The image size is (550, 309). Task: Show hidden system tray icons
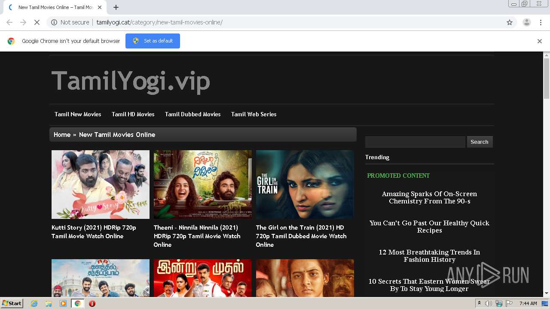(x=479, y=303)
